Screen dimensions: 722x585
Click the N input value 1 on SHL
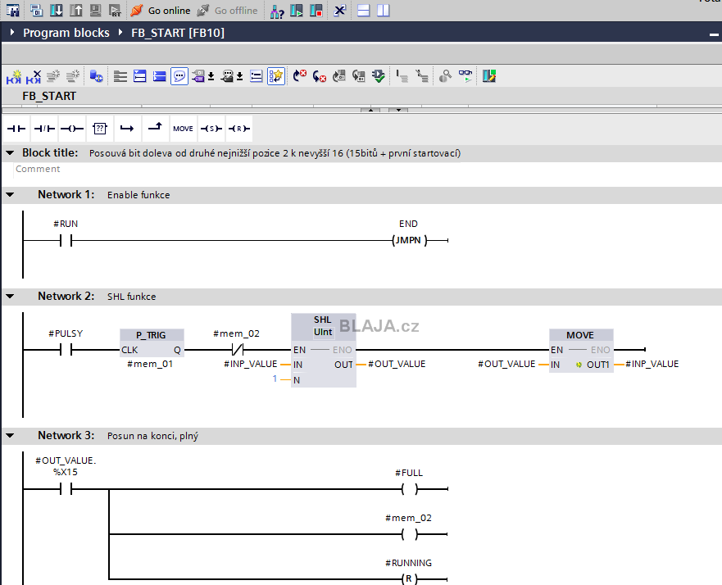pyautogui.click(x=275, y=379)
